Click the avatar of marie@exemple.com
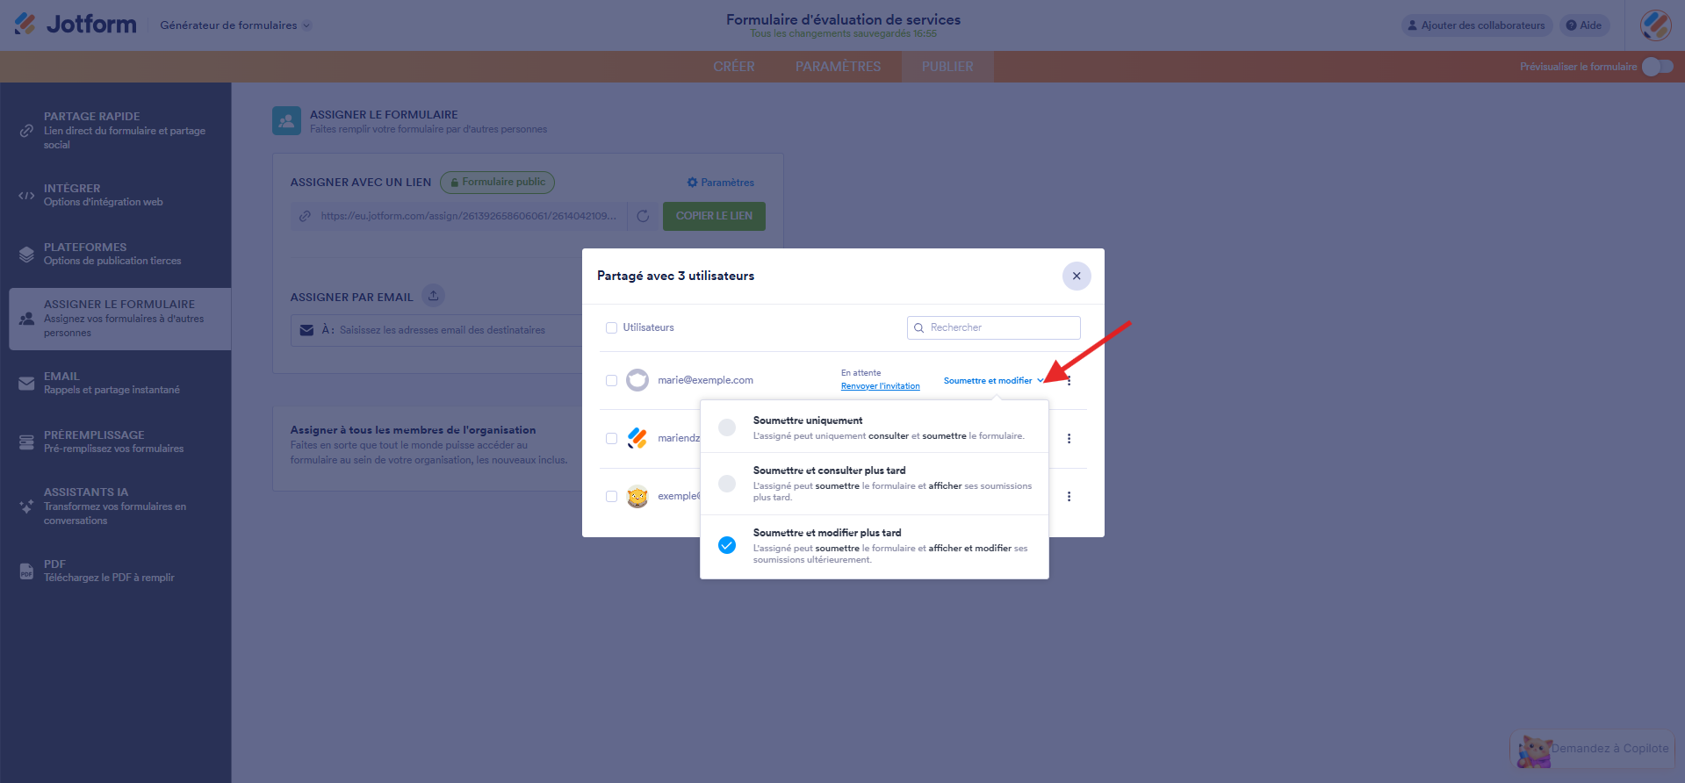This screenshot has height=783, width=1685. pyautogui.click(x=637, y=380)
